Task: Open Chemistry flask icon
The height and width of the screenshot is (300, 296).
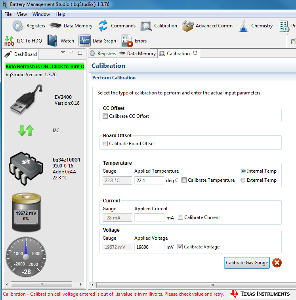Action: 243,26
